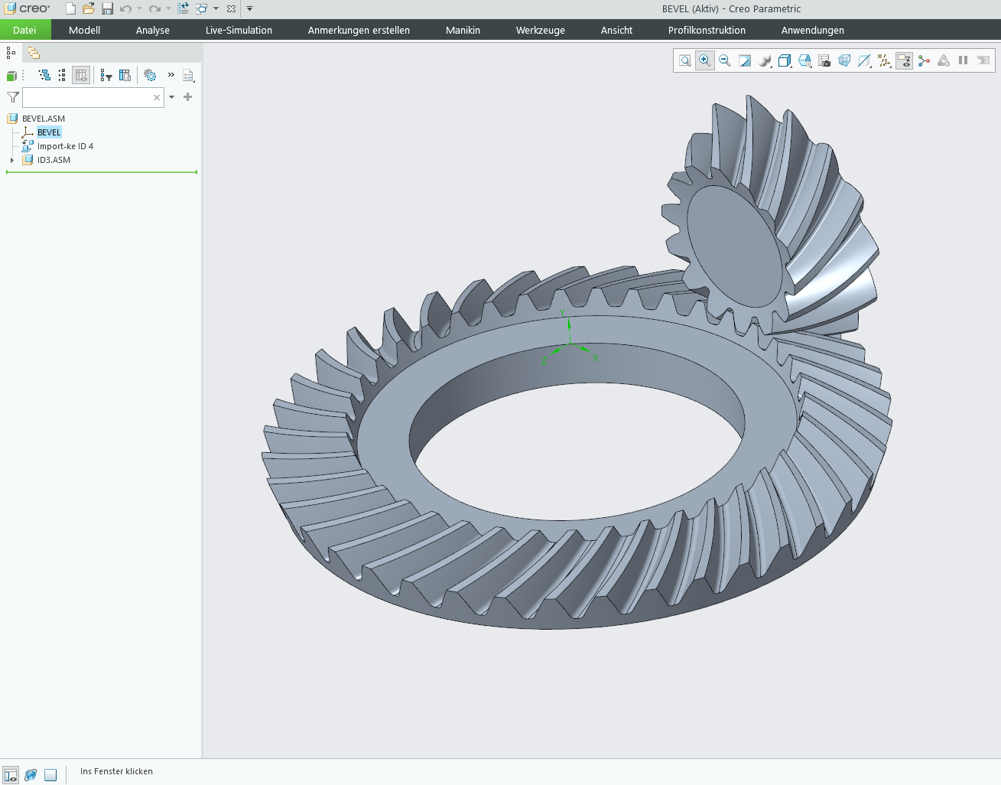Open the embedded web browser icon in status bar
This screenshot has width=1001, height=785.
(31, 775)
